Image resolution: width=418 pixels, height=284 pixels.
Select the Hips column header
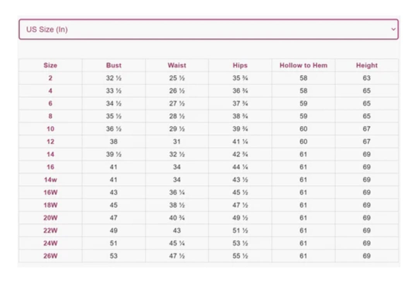point(240,65)
